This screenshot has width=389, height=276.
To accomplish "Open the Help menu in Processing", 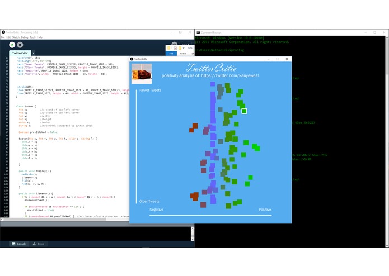I will (40, 37).
